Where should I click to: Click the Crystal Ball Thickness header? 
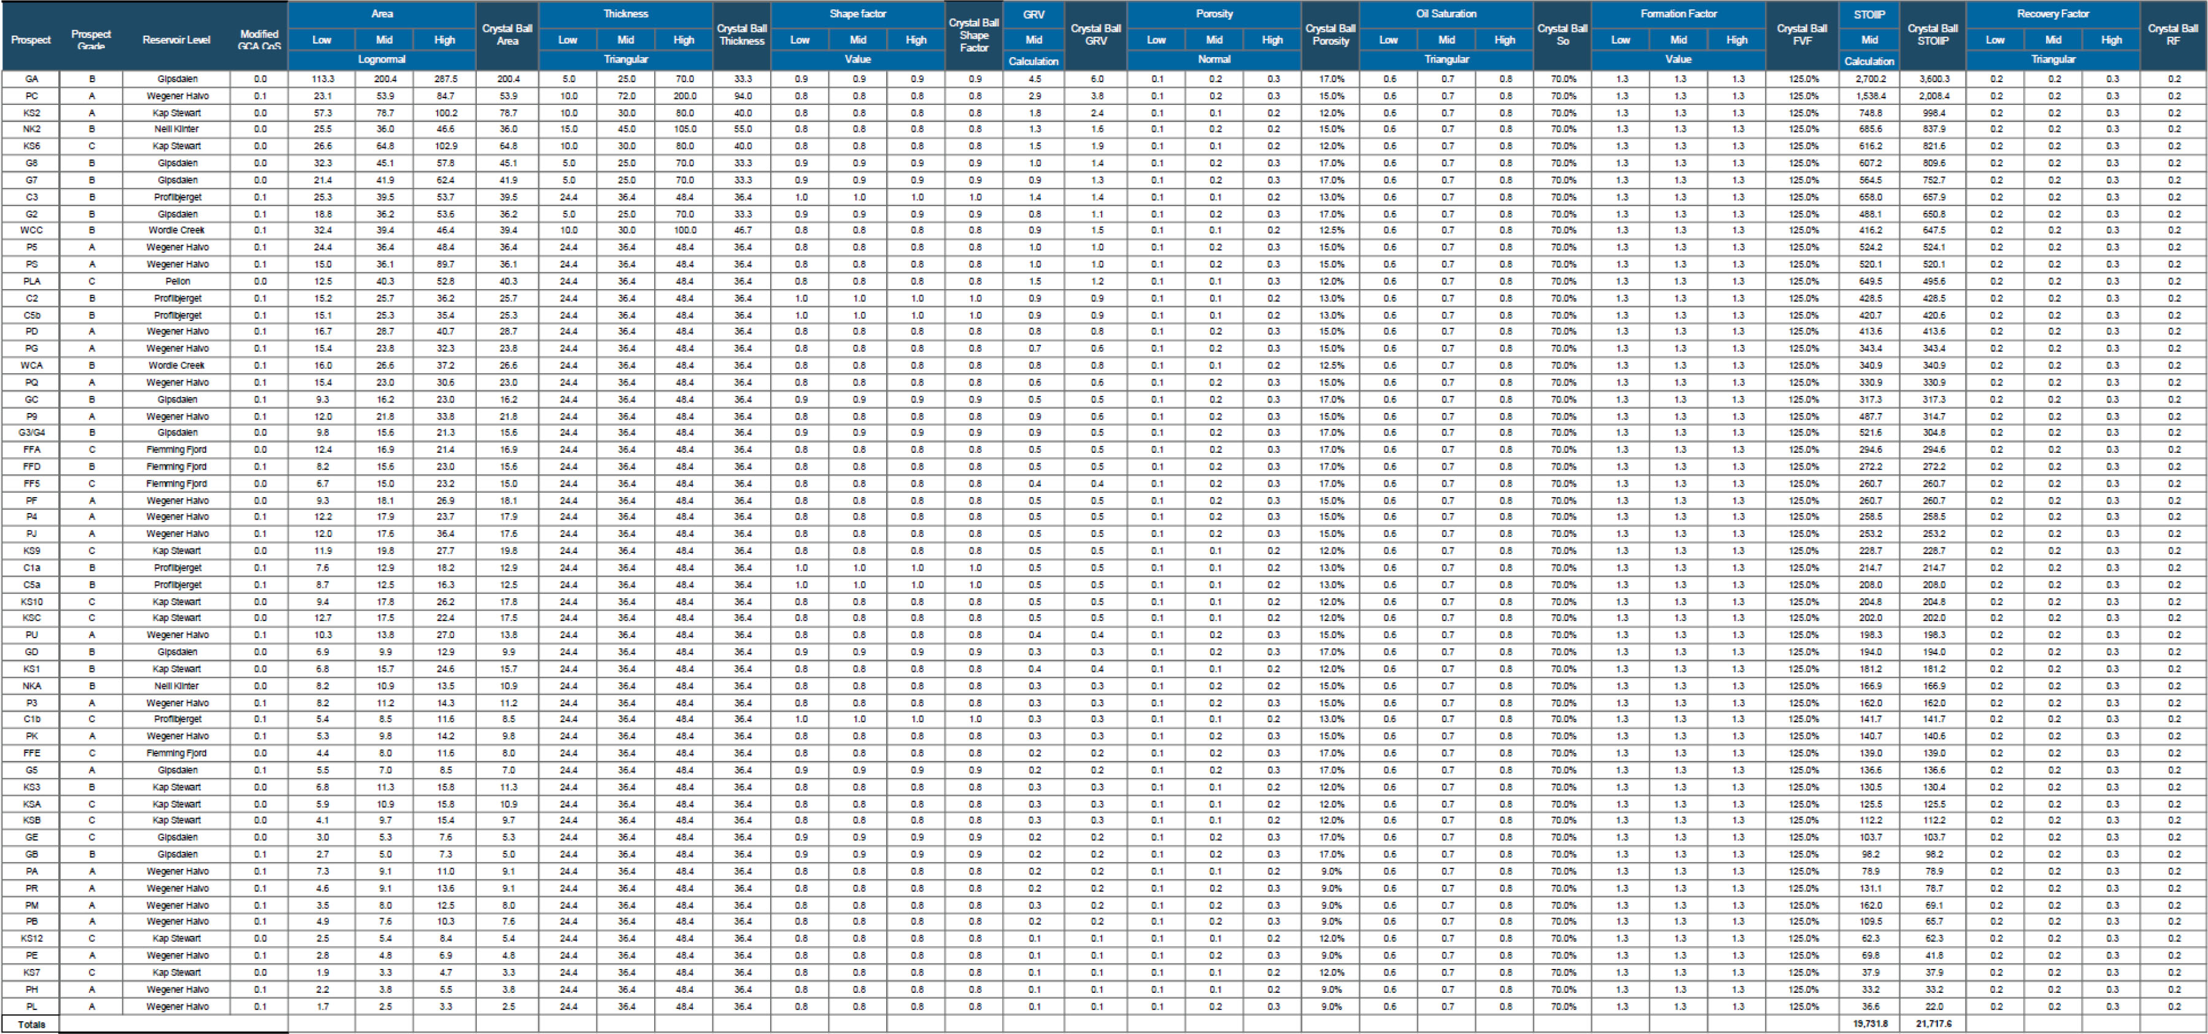point(741,34)
